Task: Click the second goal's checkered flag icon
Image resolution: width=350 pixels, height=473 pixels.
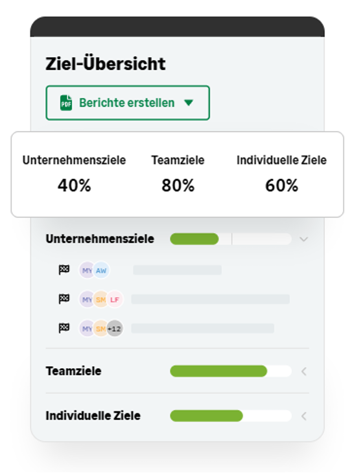Action: [x=64, y=299]
